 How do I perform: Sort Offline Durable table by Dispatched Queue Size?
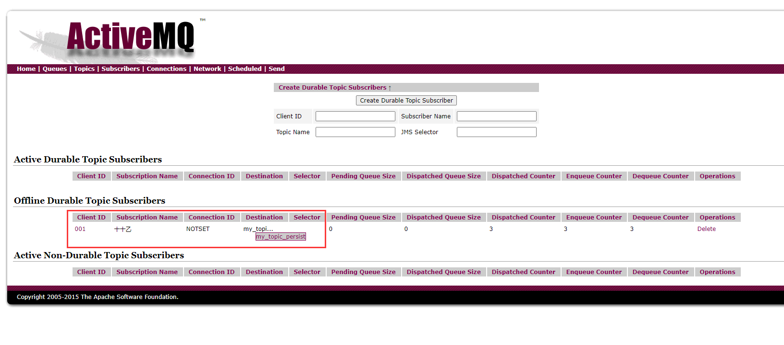pyautogui.click(x=444, y=218)
